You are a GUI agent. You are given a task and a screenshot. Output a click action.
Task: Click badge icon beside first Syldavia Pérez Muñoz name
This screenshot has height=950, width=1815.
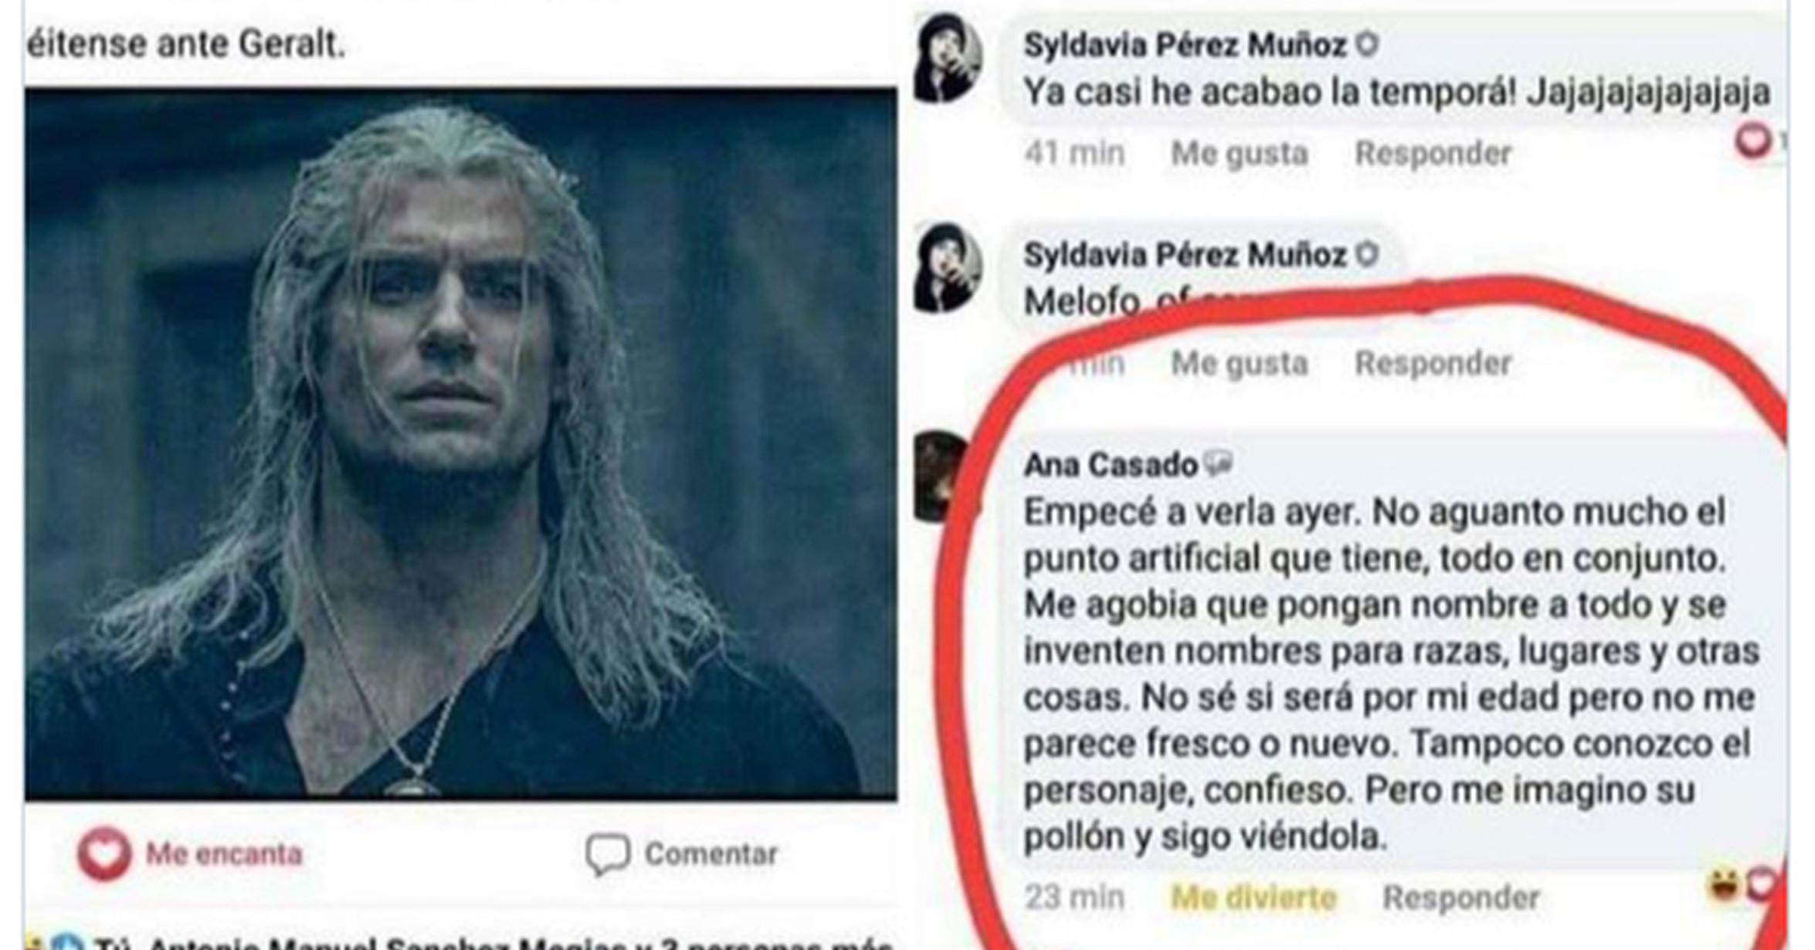[1366, 45]
